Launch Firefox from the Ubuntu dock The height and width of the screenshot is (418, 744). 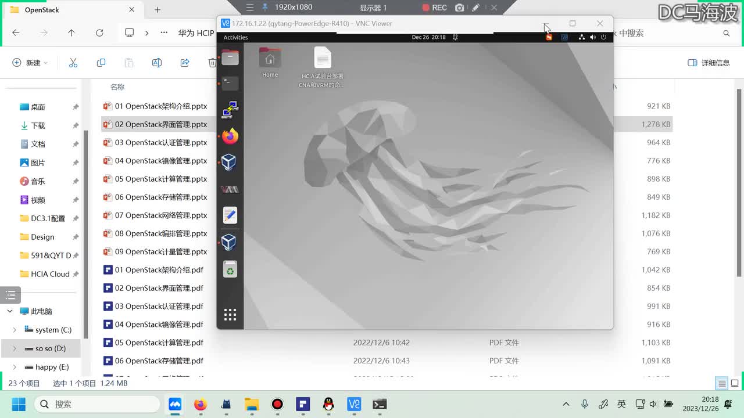(230, 136)
